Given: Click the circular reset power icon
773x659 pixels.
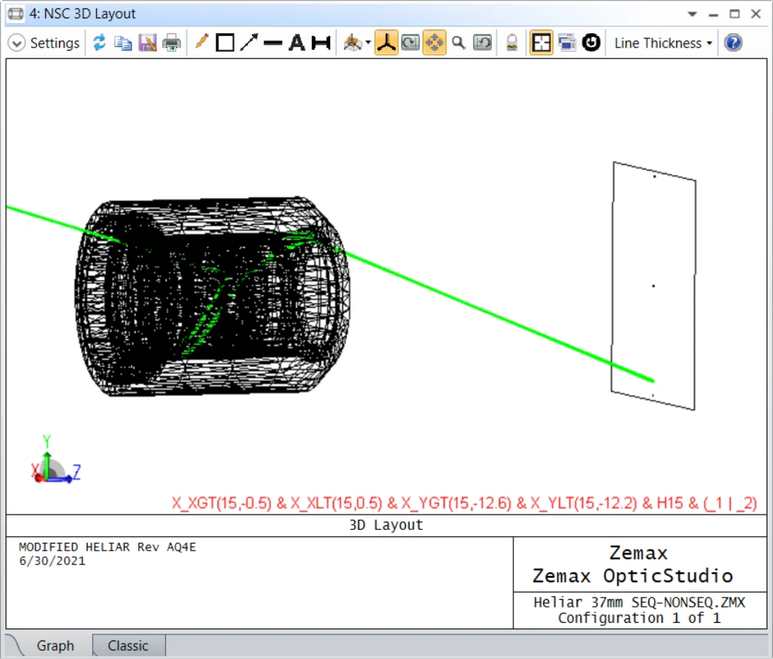Looking at the screenshot, I should (x=591, y=43).
